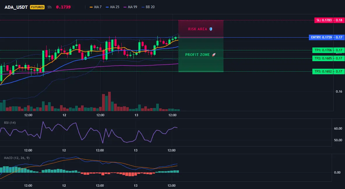The width and height of the screenshot is (345, 189).
Task: Select the 1h timeframe label
Action: click(x=49, y=7)
